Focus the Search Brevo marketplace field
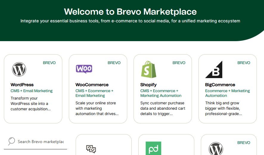264x155 pixels. click(x=35, y=142)
